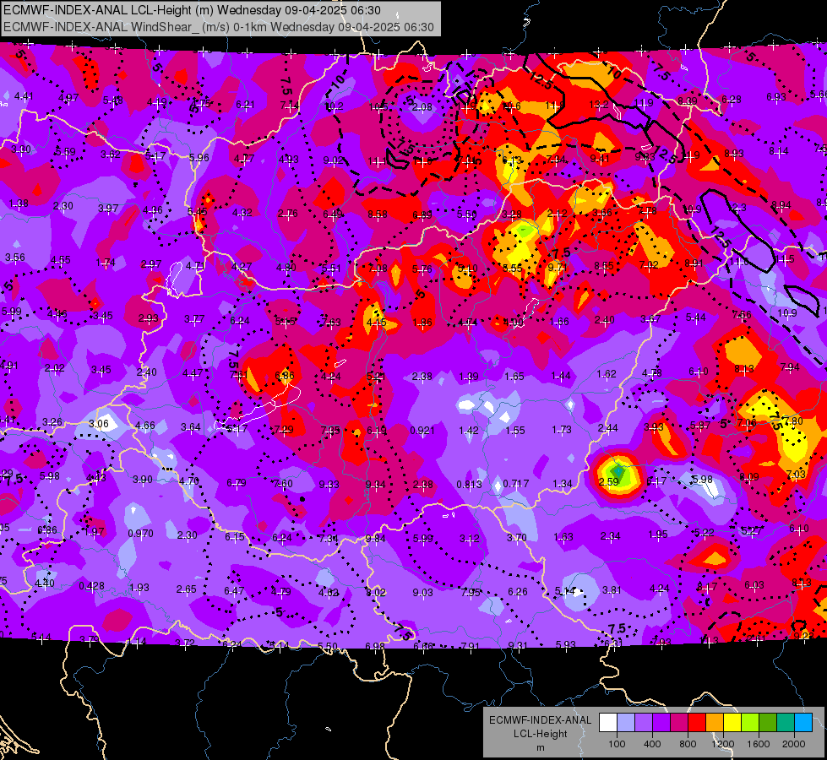Click the legend tick label 100
This screenshot has height=760, width=827.
tap(617, 744)
